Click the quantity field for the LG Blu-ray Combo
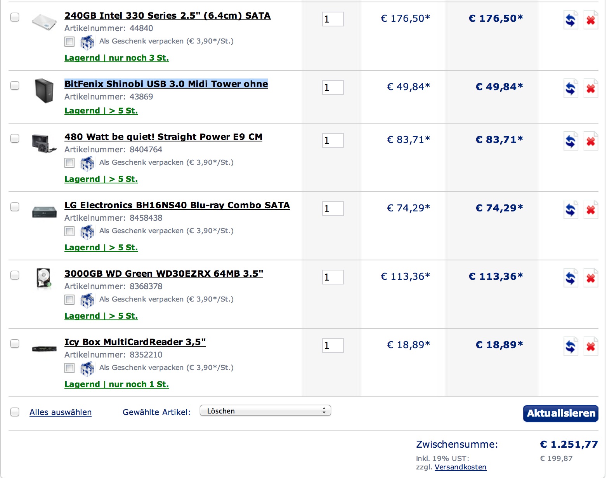Image resolution: width=607 pixels, height=478 pixels. click(333, 209)
